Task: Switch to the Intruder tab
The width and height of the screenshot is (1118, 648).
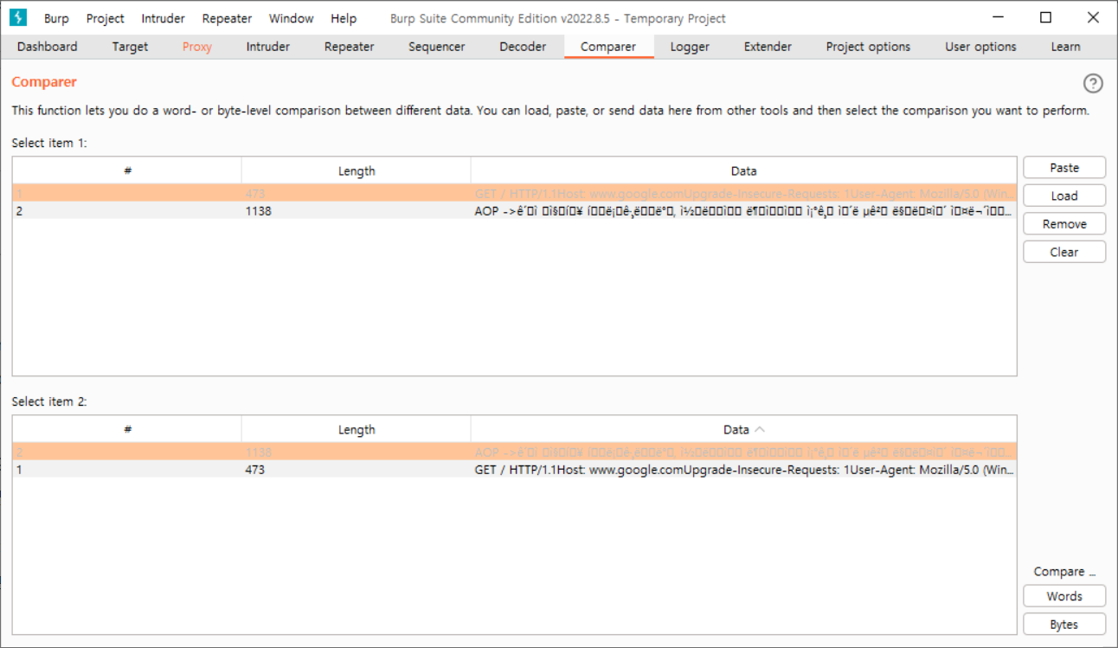Action: 268,47
